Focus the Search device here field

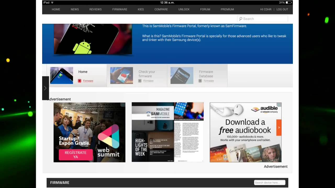point(270,183)
